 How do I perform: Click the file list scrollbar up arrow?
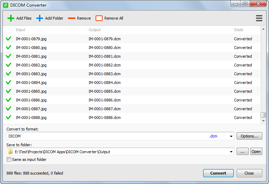[263, 30]
